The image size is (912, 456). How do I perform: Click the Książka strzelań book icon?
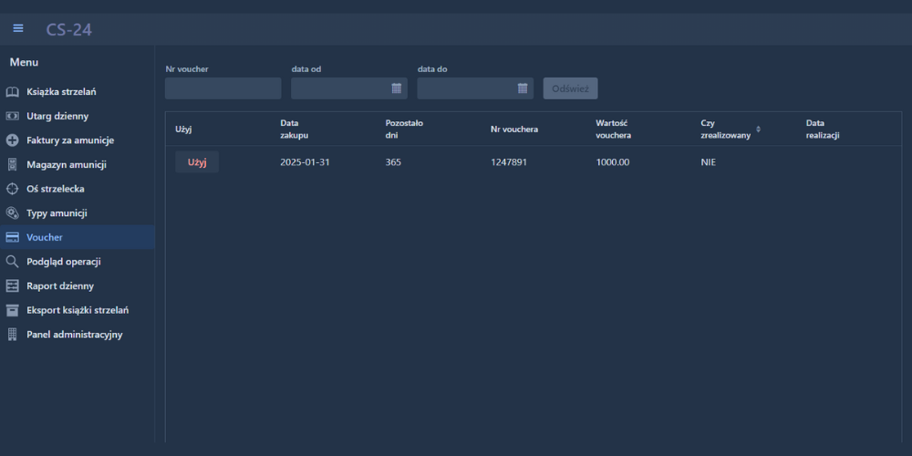point(12,92)
